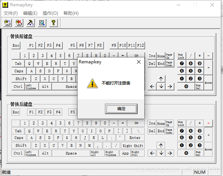
Task: Click Ins key on 替换前键盘
Action: (152, 56)
